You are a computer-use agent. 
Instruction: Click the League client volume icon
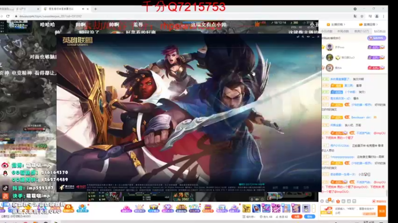308,37
